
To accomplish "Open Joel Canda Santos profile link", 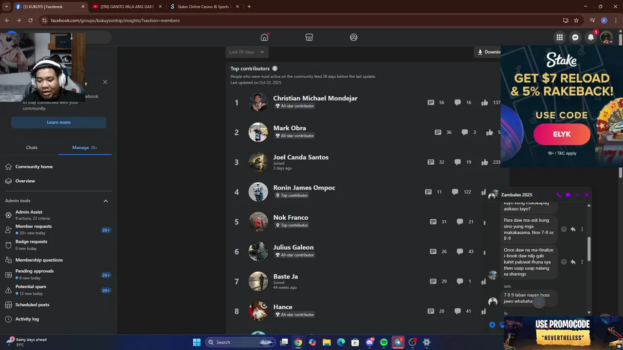I will click(301, 157).
